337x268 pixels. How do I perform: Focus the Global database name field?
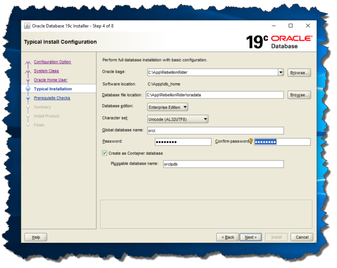(215, 131)
